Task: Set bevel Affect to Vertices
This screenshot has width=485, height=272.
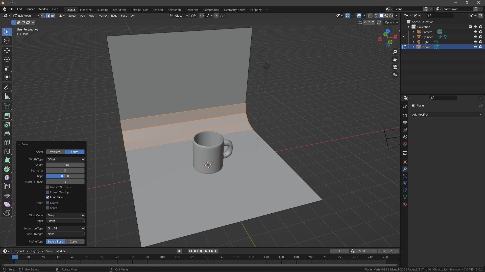Action: point(55,152)
